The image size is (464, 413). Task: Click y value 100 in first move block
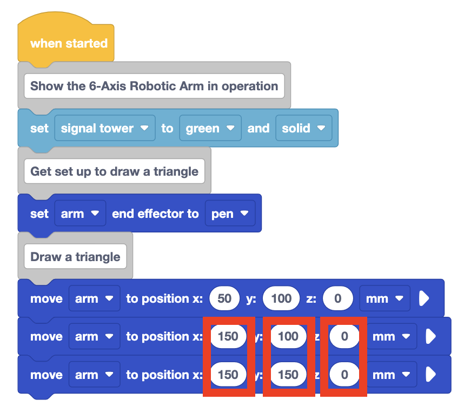[x=281, y=298]
